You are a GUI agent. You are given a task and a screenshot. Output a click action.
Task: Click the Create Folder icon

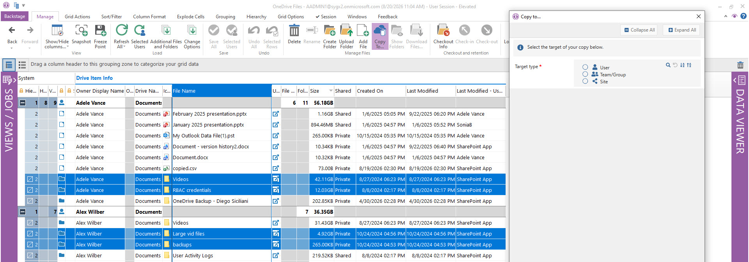tap(330, 30)
